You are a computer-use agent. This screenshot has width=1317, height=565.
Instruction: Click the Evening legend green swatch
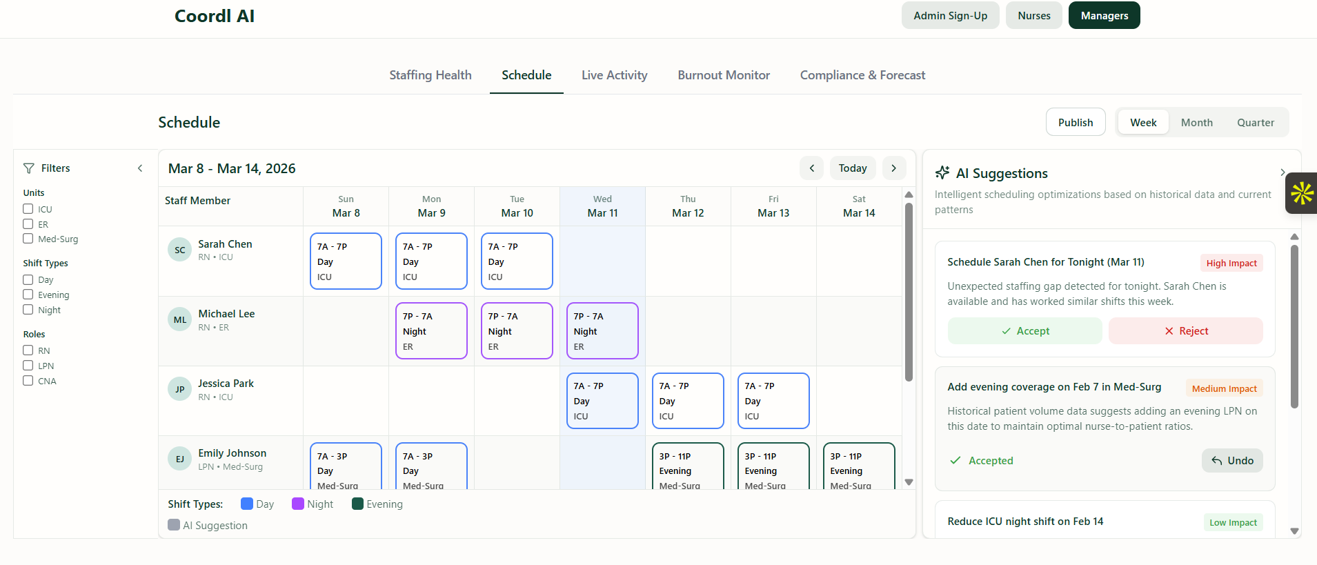click(357, 504)
